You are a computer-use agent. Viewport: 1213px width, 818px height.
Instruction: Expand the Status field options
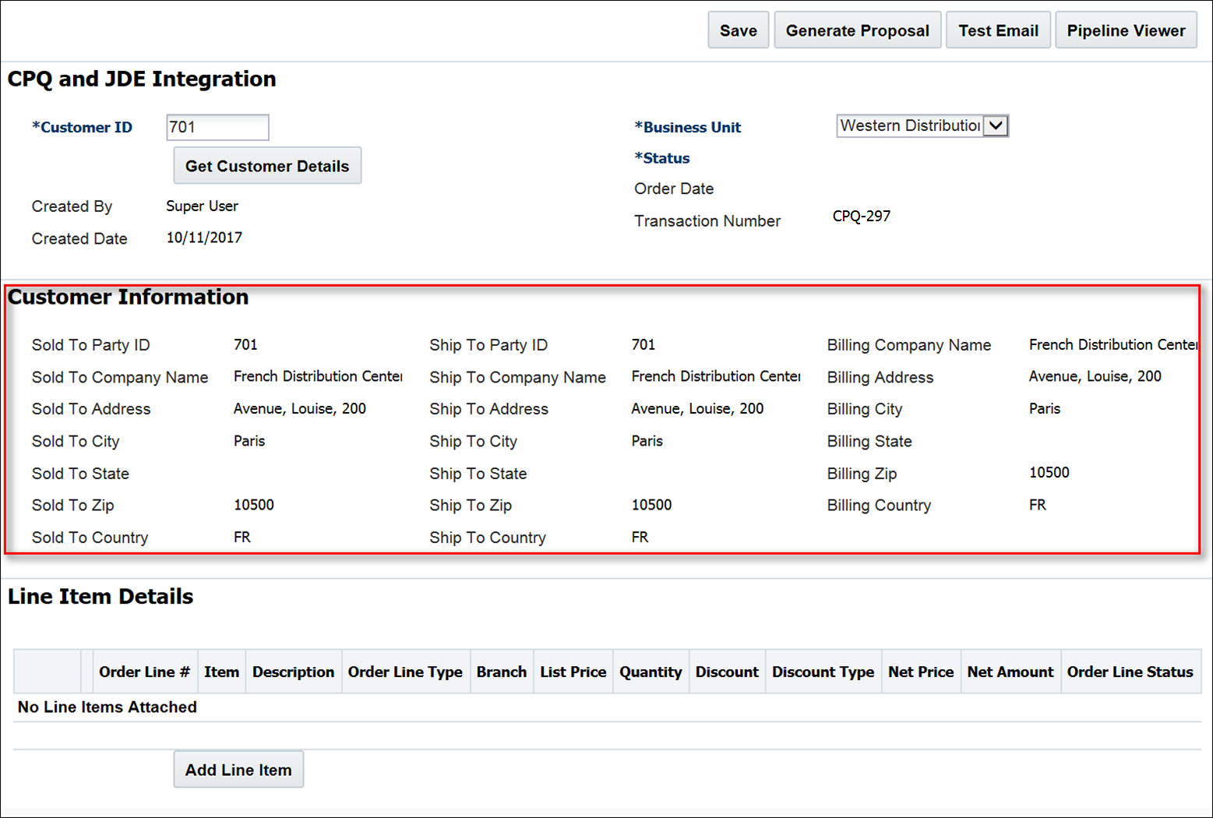click(x=665, y=157)
